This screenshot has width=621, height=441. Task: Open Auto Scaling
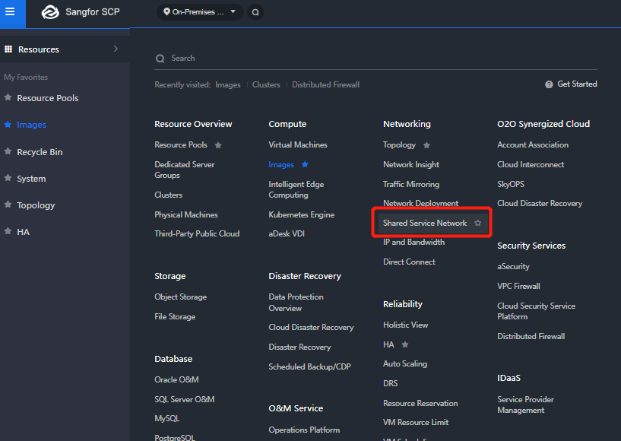tap(405, 363)
